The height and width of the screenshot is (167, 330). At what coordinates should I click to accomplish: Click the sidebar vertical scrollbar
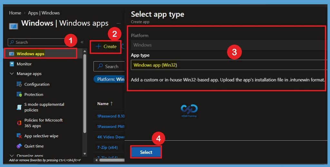85,94
